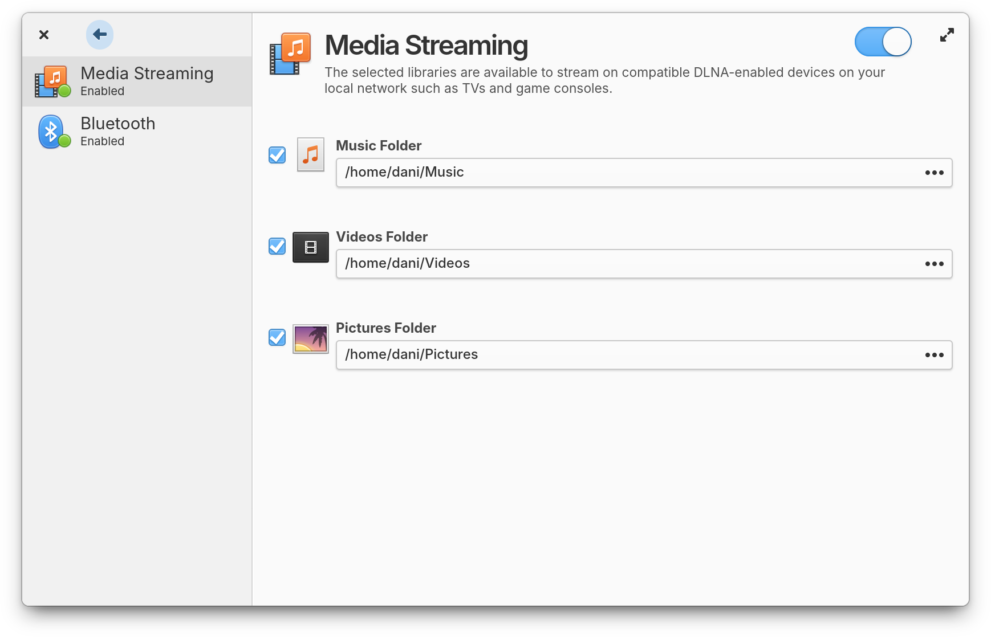Click the Media Streaming page title

(427, 46)
